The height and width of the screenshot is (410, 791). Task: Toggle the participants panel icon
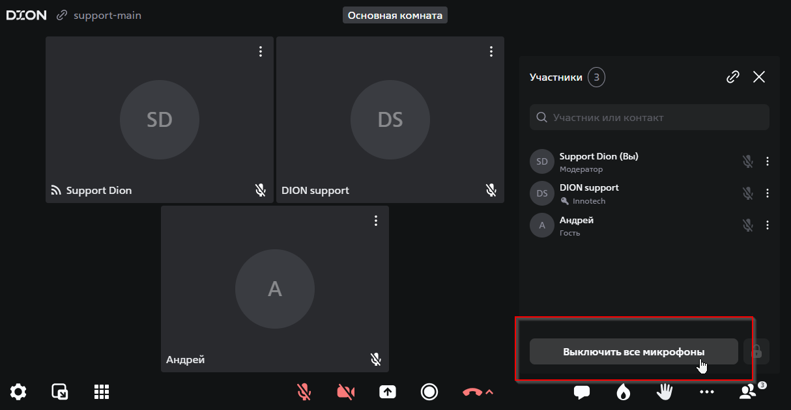pyautogui.click(x=748, y=392)
